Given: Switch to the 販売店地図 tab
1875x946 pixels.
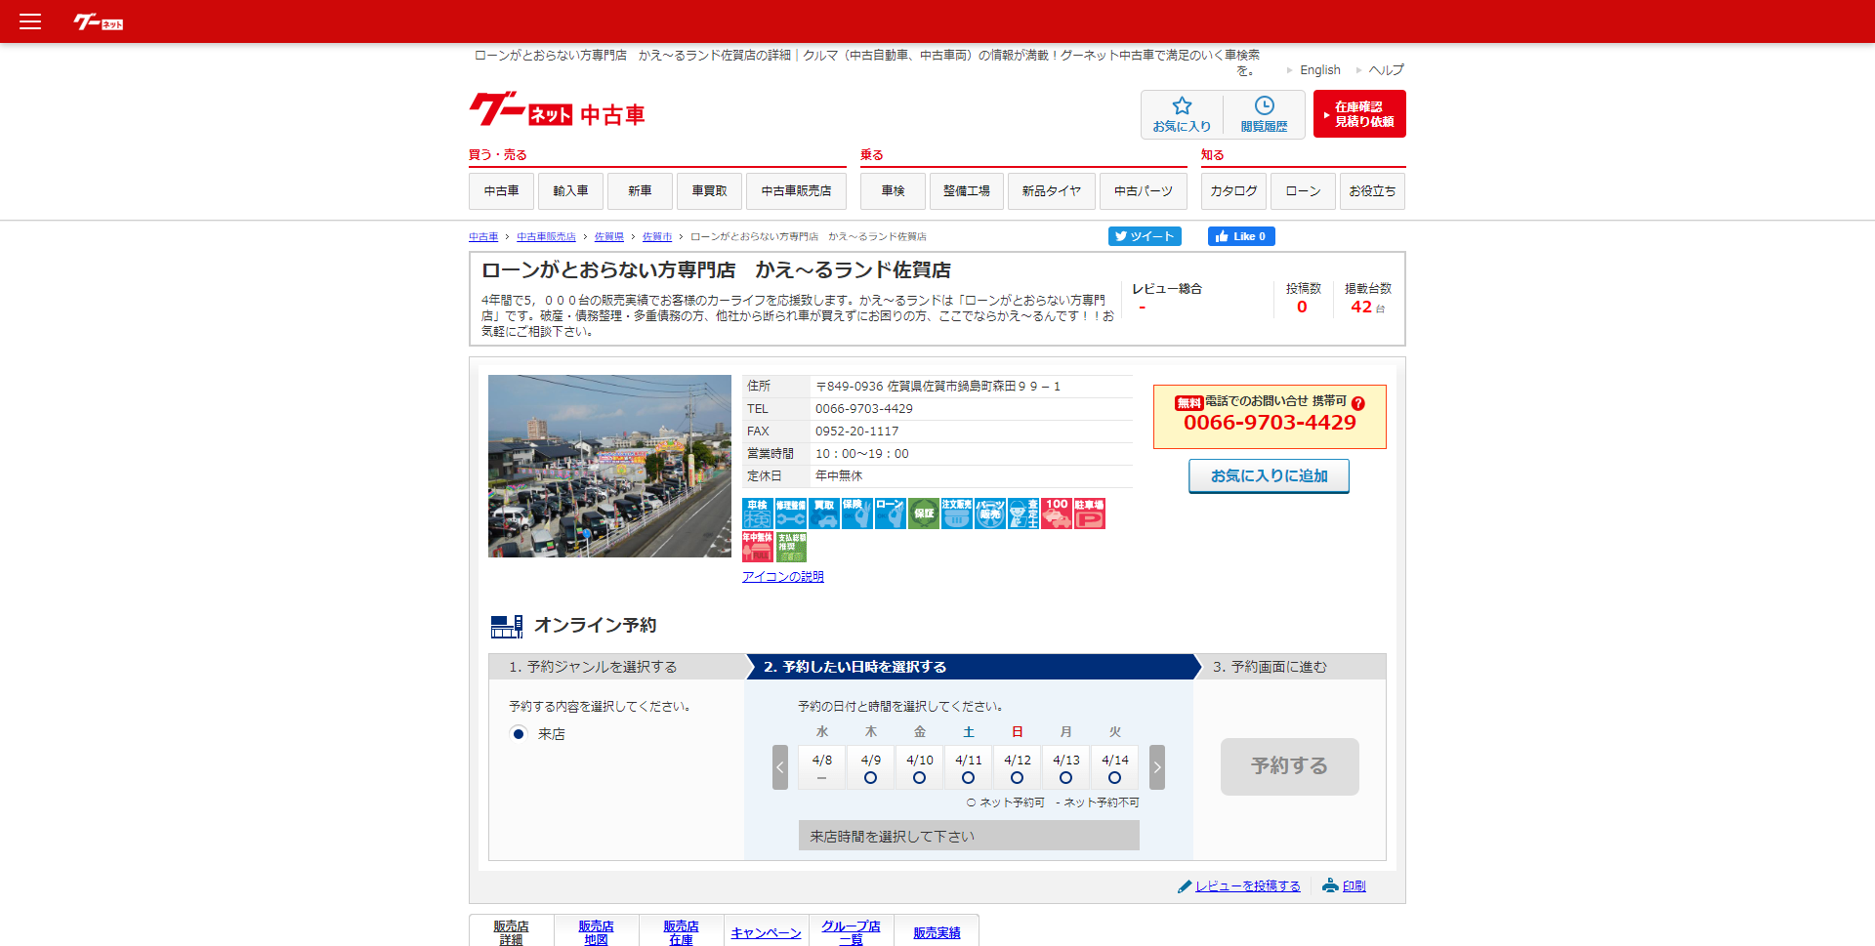Looking at the screenshot, I should (596, 932).
